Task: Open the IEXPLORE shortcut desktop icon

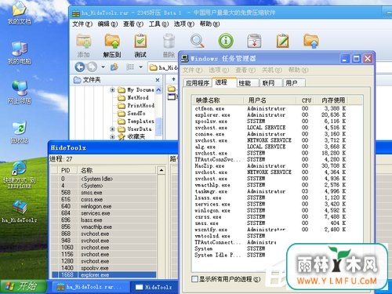Action: 19,175
